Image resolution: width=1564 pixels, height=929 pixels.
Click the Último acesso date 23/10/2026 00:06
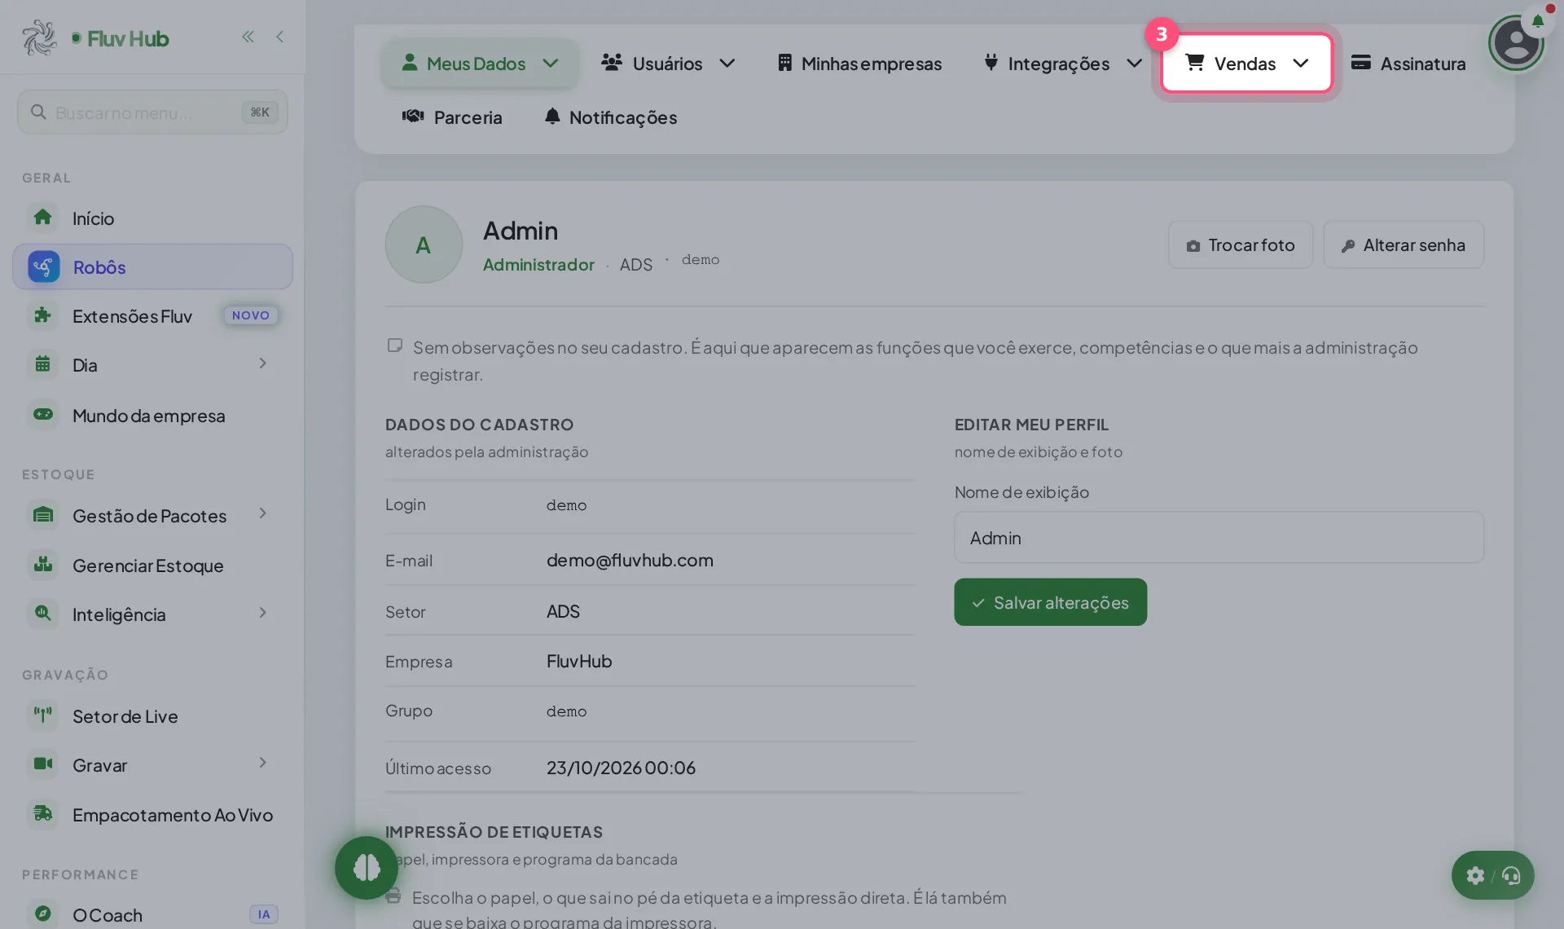[x=621, y=768]
